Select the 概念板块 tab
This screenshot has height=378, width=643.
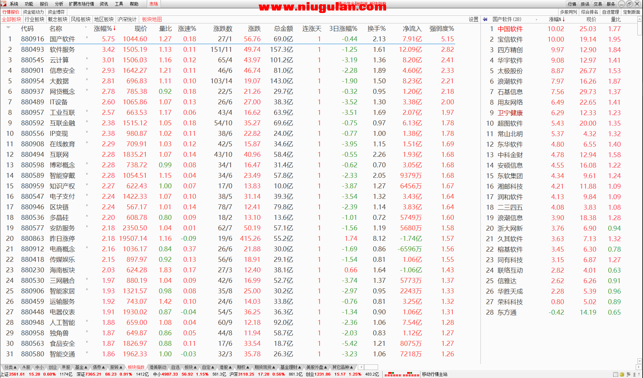click(57, 19)
